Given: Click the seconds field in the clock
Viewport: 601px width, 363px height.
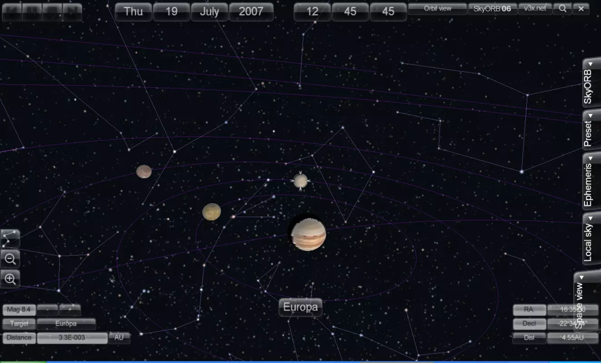Looking at the screenshot, I should [388, 12].
